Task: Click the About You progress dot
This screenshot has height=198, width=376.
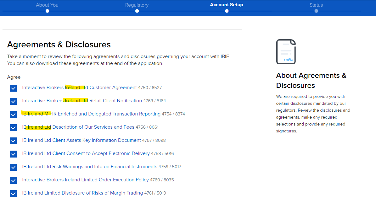Action: (x=47, y=11)
